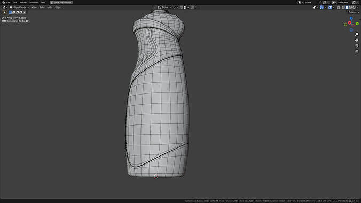
Task: Switch to wireframe shading
Action: 343,7
